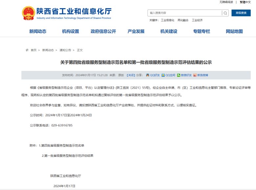256x190 pixels.
Task: Click the 【关闭】 link
Action: point(130,75)
